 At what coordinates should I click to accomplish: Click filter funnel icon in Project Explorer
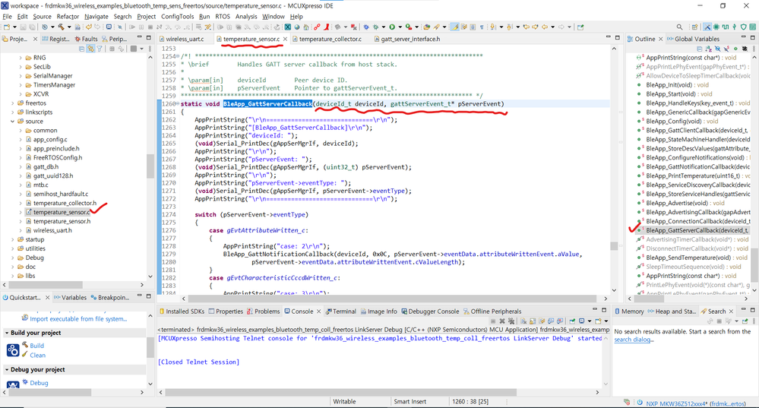point(100,49)
